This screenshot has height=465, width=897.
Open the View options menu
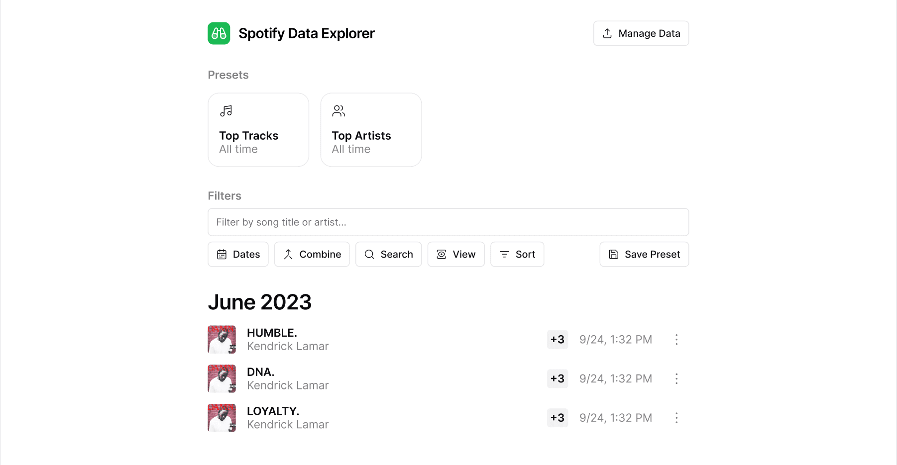[456, 254]
